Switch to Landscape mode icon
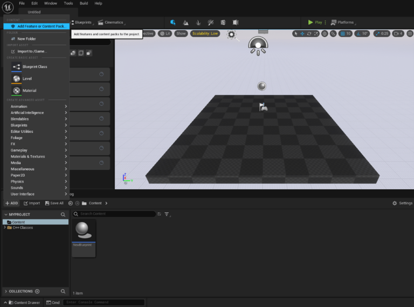The height and width of the screenshot is (307, 414). (x=185, y=23)
